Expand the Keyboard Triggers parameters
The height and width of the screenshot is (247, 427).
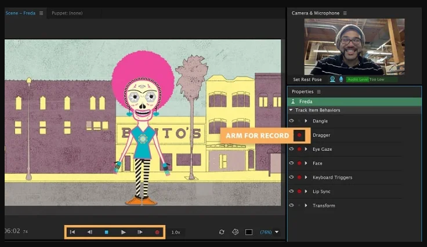306,177
